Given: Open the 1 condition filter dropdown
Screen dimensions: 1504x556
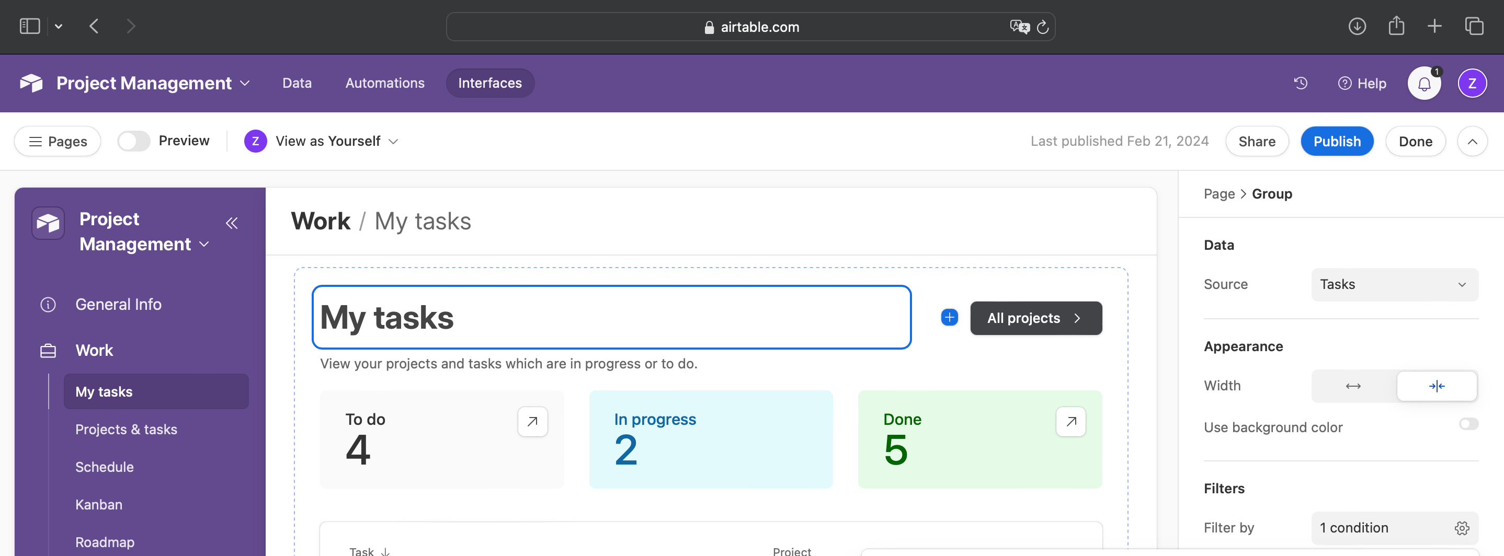Looking at the screenshot, I should (x=1394, y=528).
